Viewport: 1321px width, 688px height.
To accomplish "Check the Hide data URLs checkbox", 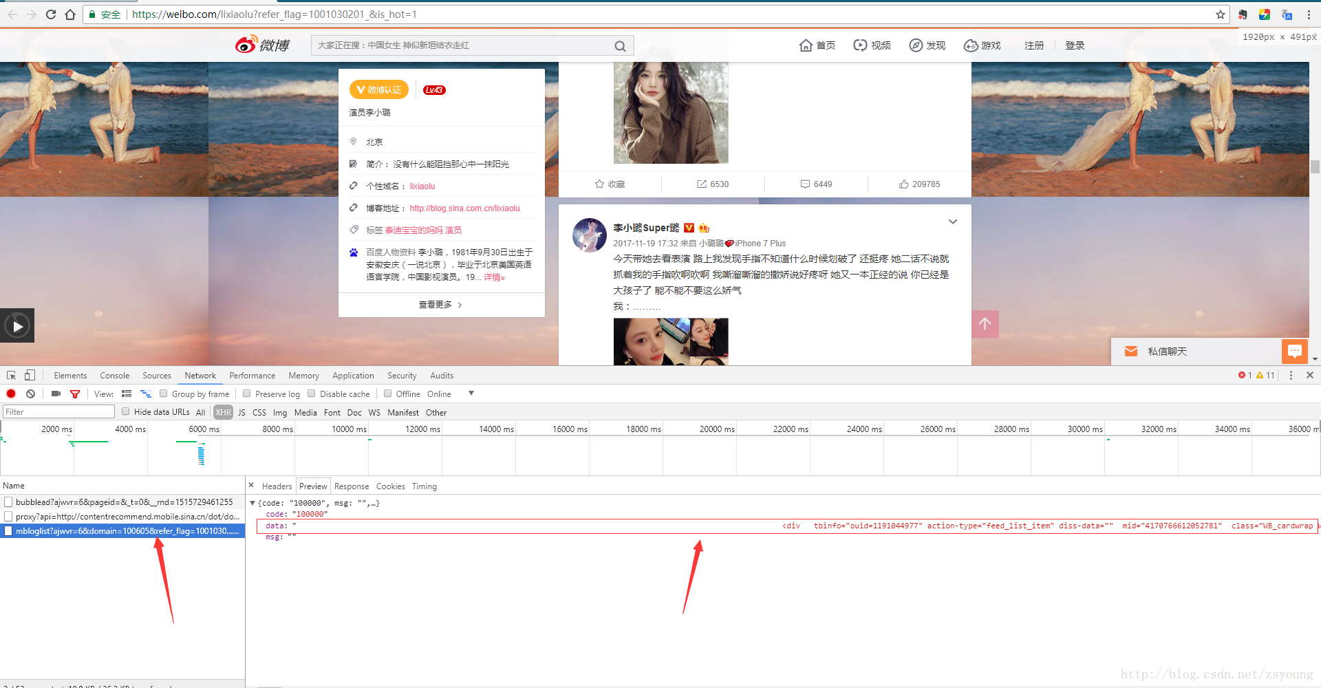I will [126, 412].
